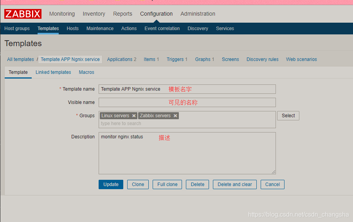Select the Templates submenu item
Screen dimensions: 353x222
coord(48,29)
